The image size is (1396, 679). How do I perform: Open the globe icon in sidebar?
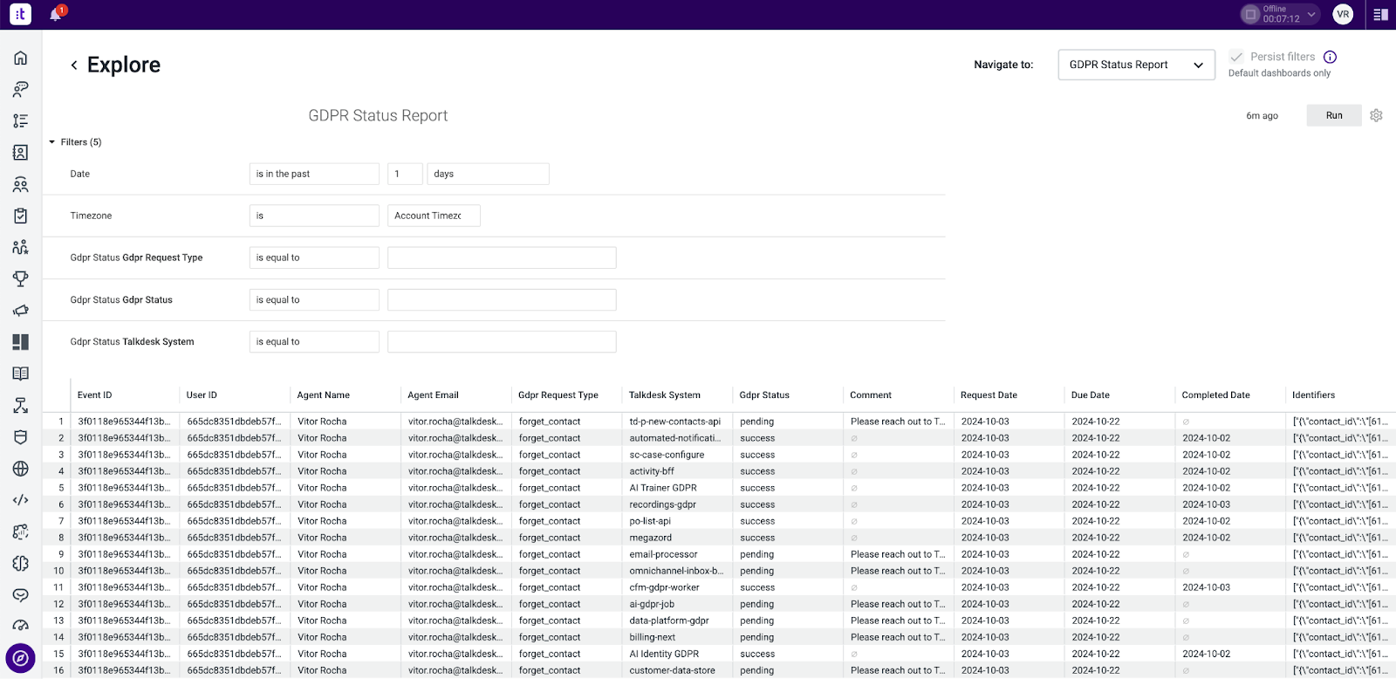click(20, 469)
